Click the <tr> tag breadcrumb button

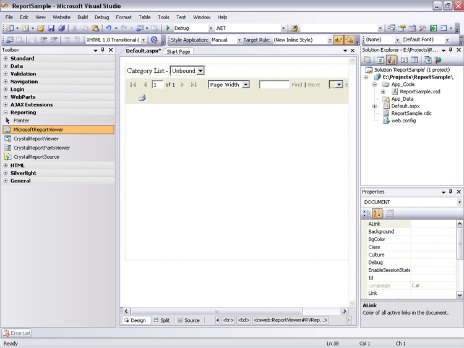[228, 320]
